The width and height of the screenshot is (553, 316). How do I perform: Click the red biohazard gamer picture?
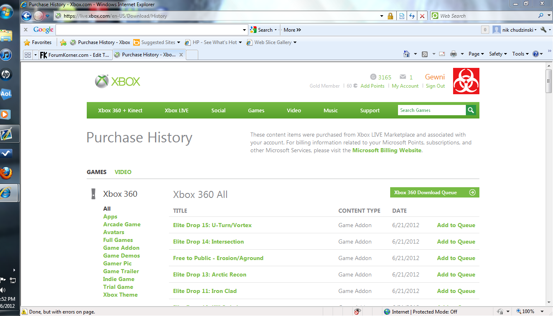[x=466, y=81]
